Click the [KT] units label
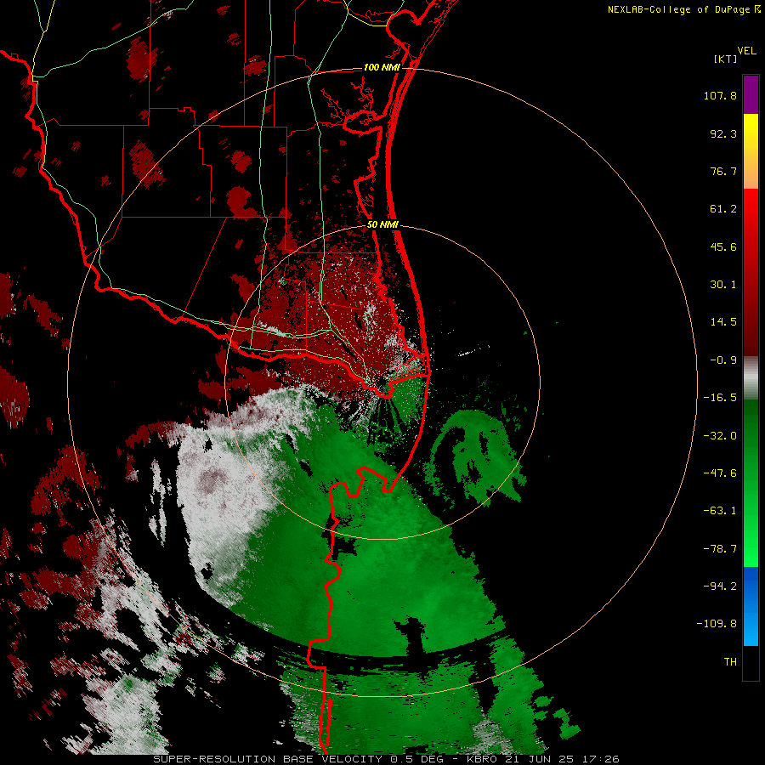Screen dimensions: 765x765 click(x=725, y=59)
